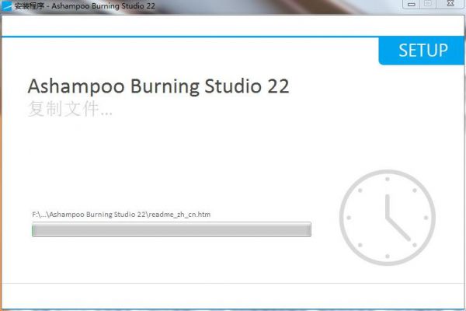Click the green filled start of progress bar

click(x=33, y=230)
